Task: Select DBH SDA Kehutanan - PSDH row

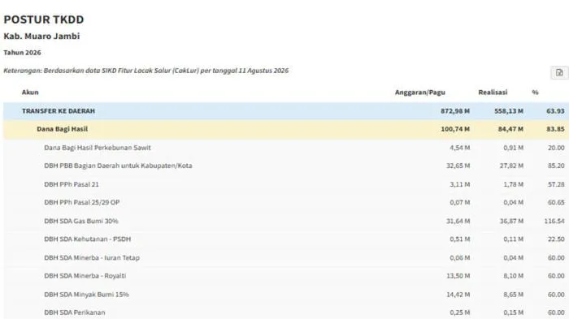Action: [x=286, y=239]
